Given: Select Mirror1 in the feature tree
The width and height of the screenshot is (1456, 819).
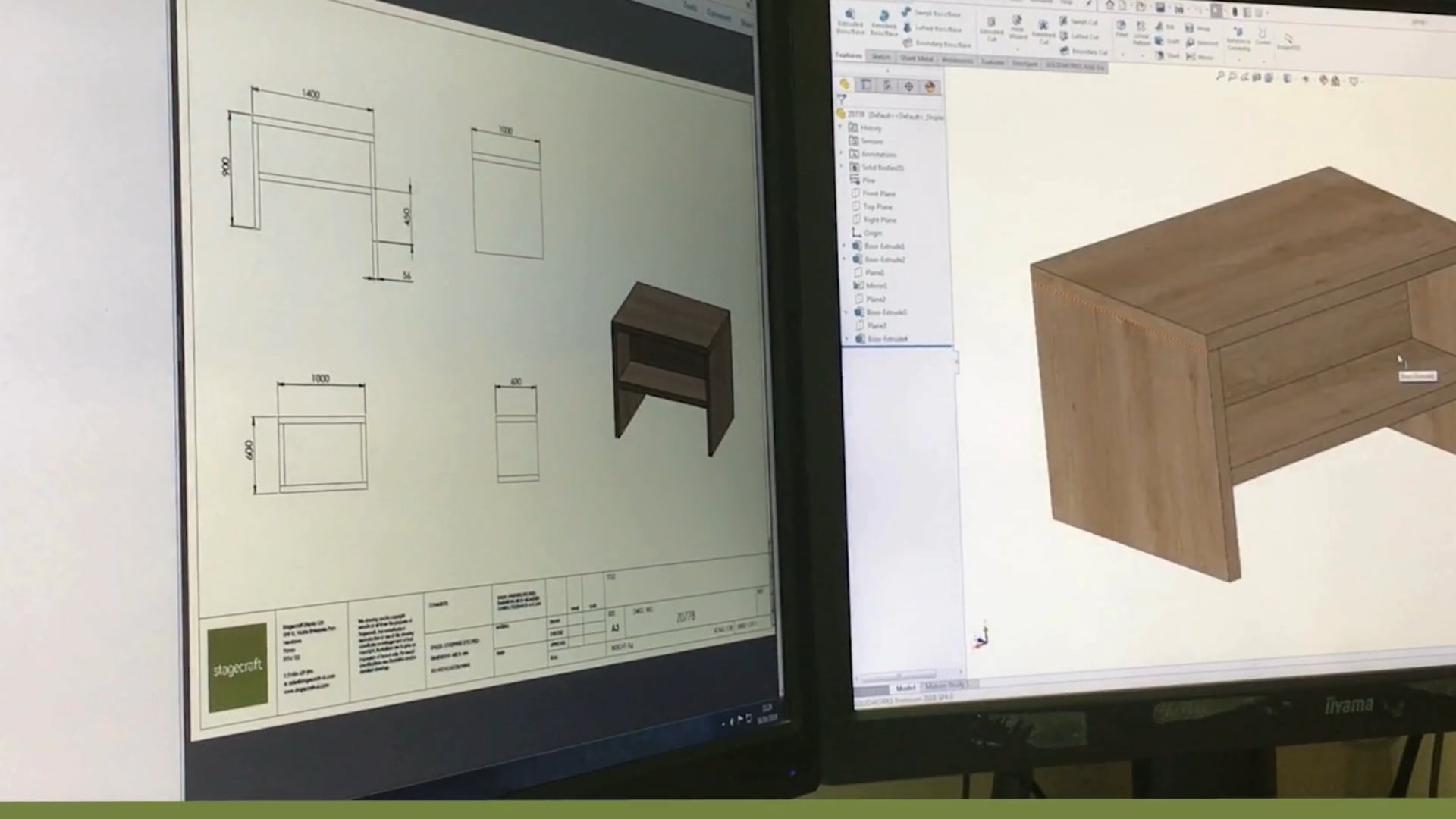Looking at the screenshot, I should click(876, 286).
